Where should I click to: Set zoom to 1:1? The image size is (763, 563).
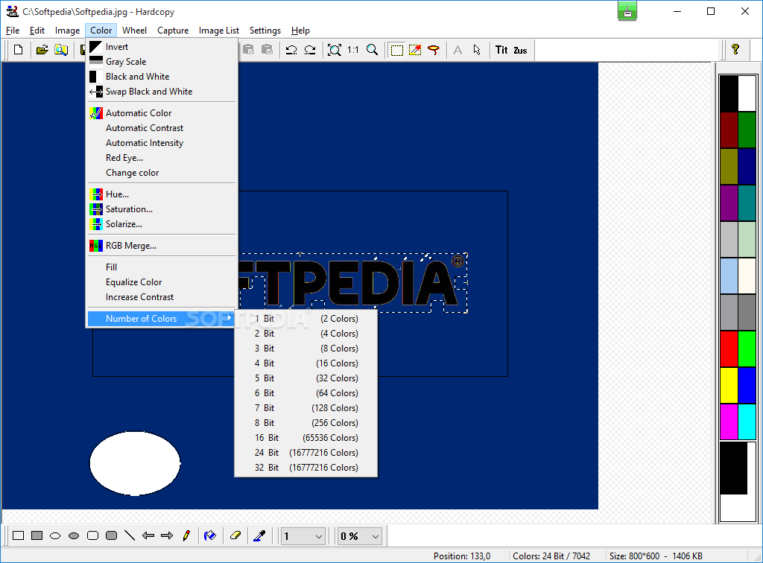tap(352, 50)
